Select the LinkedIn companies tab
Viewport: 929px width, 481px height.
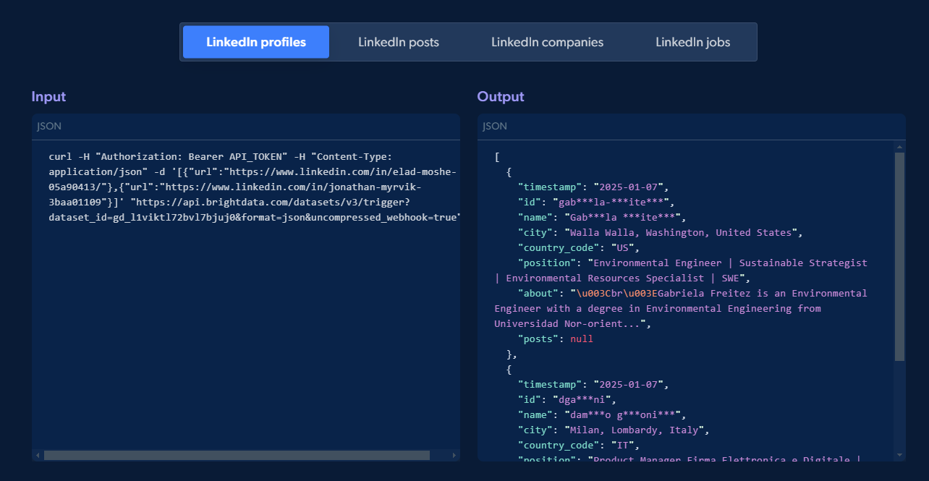(547, 42)
